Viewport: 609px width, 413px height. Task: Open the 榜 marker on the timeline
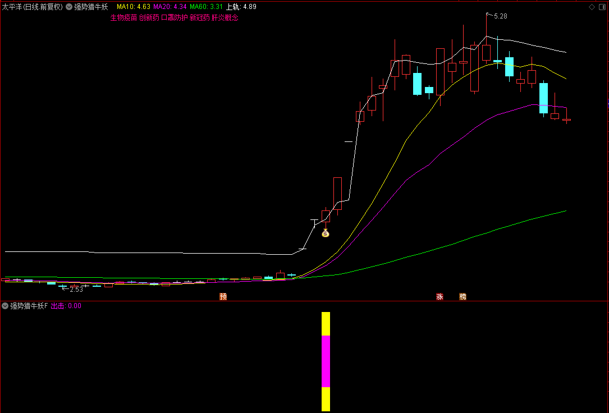click(x=463, y=296)
